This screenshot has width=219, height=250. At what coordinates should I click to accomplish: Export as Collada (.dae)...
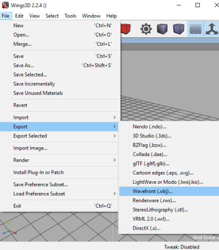169,154
